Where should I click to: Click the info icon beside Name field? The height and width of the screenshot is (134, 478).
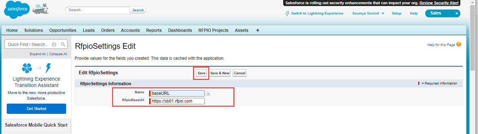208,93
